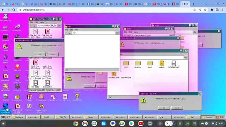Launch Adobe Pizza Player icon

(41, 108)
